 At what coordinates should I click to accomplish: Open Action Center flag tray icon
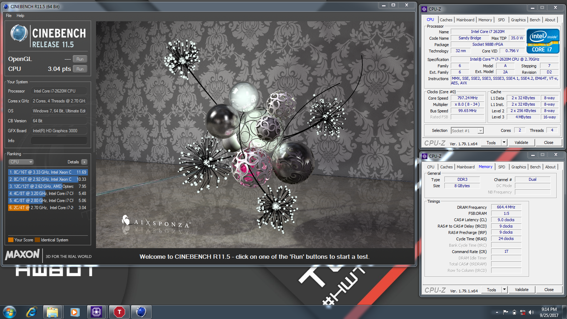coord(506,312)
